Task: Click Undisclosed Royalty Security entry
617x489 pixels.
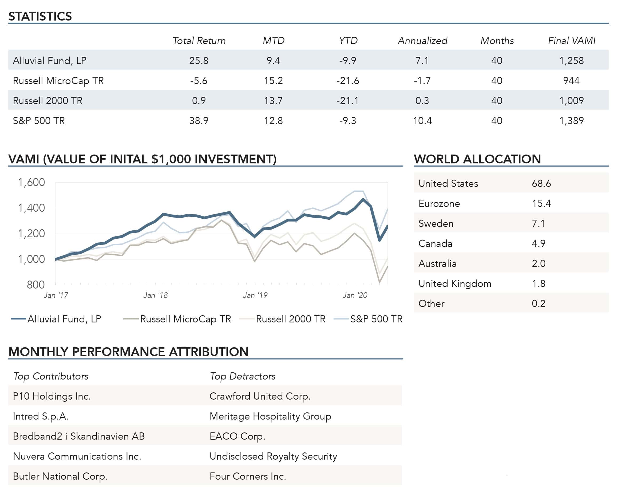Action: click(273, 456)
